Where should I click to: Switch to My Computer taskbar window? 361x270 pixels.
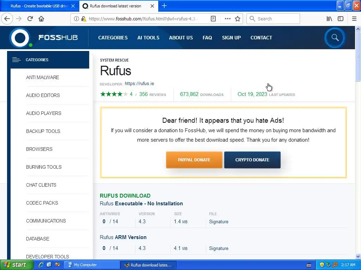click(x=91, y=265)
